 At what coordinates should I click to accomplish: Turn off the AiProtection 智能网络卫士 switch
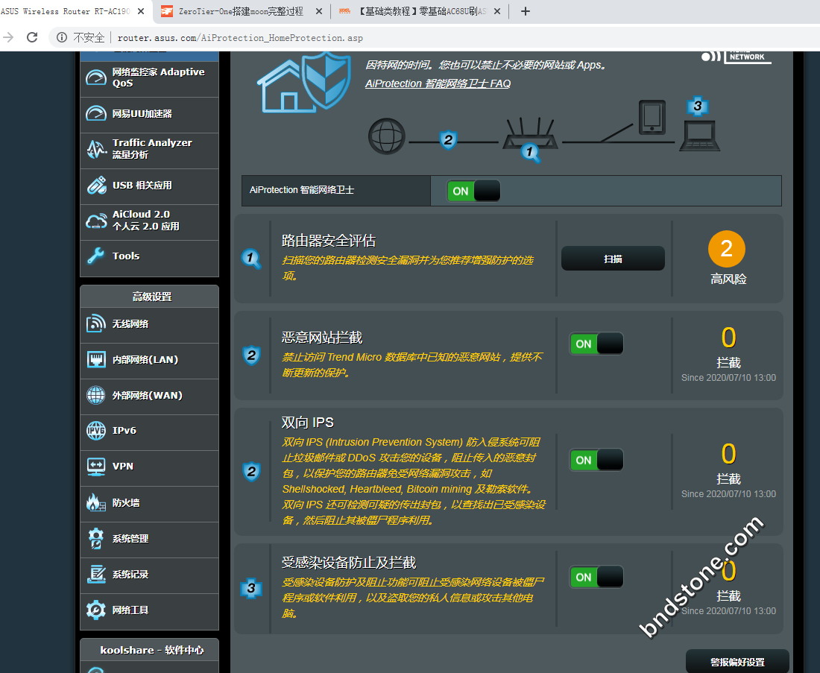473,191
